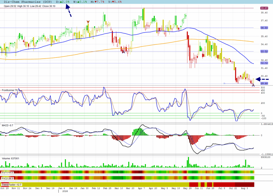Viewport: 273px width, 196px height.
Task: Click the Nov 24 date axis label
Action: [x=27, y=188]
